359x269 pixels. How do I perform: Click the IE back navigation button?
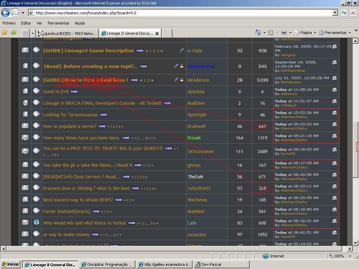point(5,13)
